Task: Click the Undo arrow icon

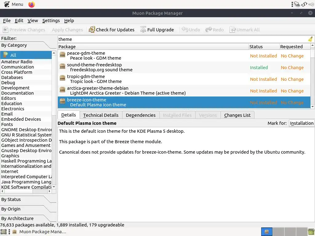Action: 185,29
